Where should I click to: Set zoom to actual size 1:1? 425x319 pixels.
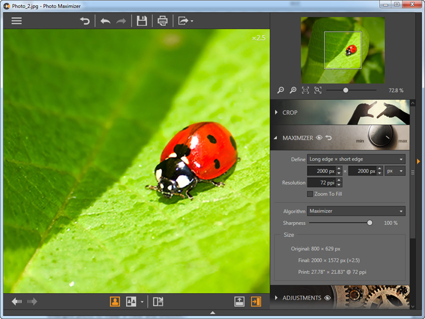point(305,90)
